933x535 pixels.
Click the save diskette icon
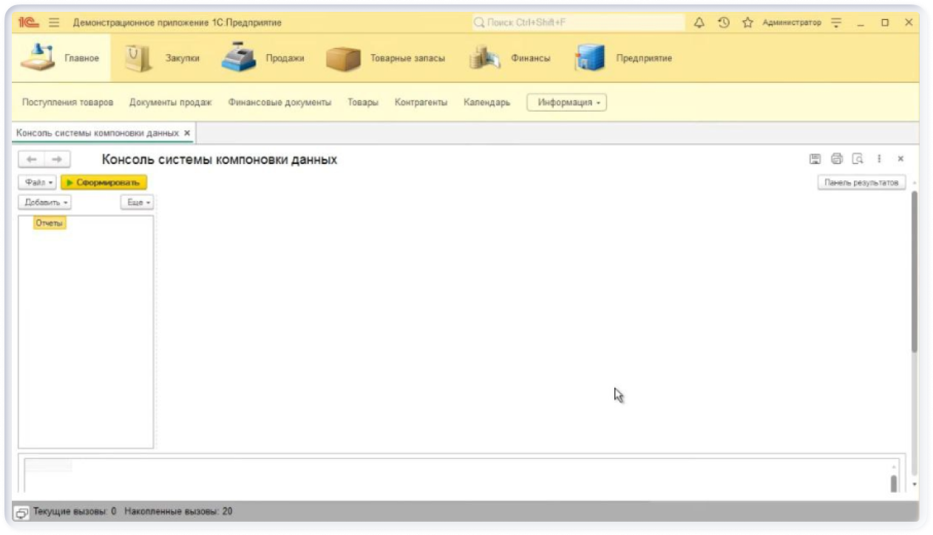pos(815,159)
